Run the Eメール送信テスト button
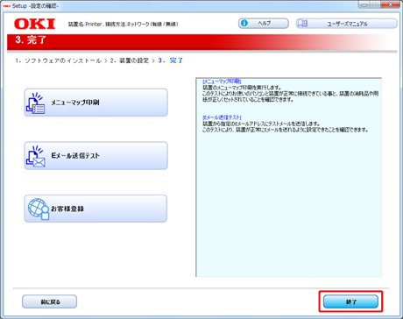 coord(95,156)
